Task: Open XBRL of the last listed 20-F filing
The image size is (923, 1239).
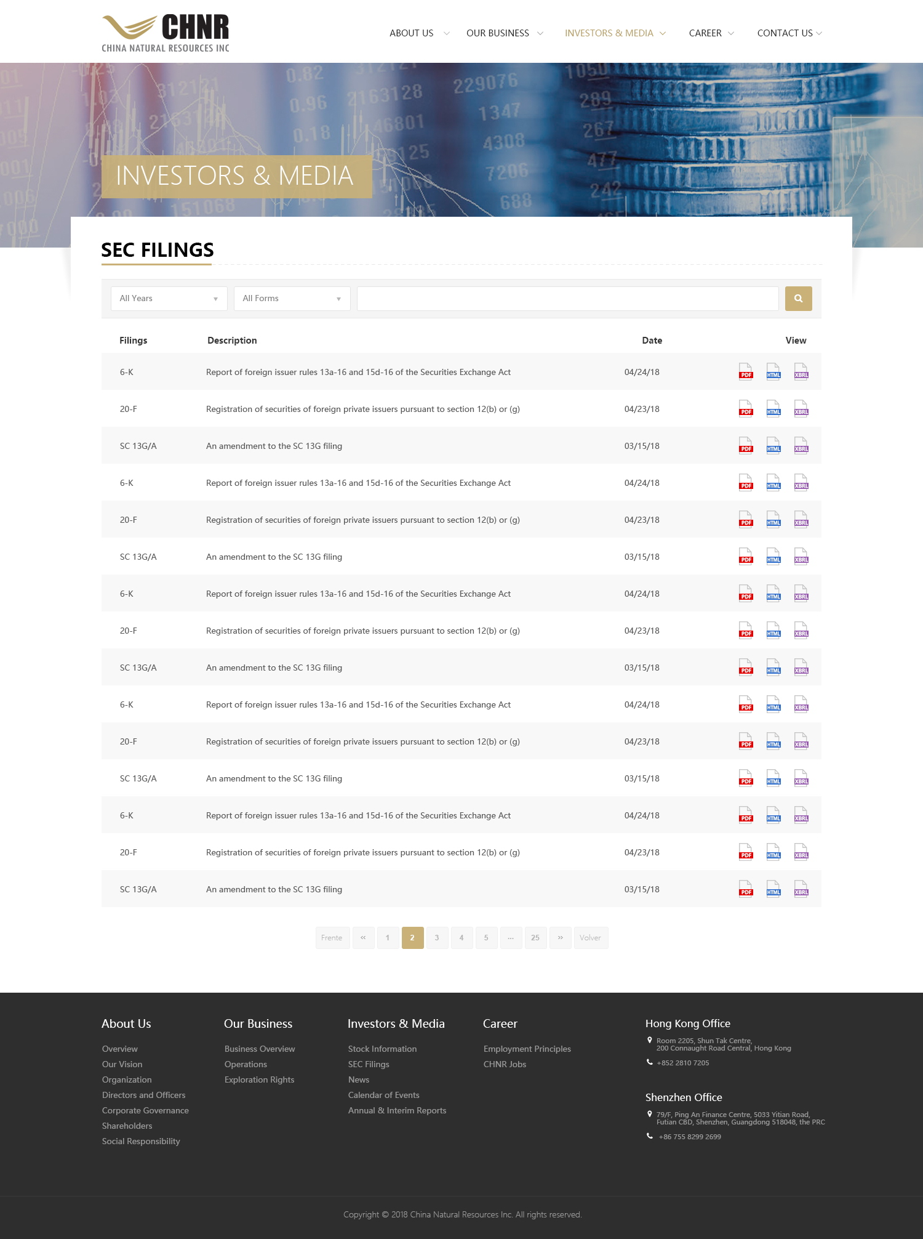Action: coord(801,852)
